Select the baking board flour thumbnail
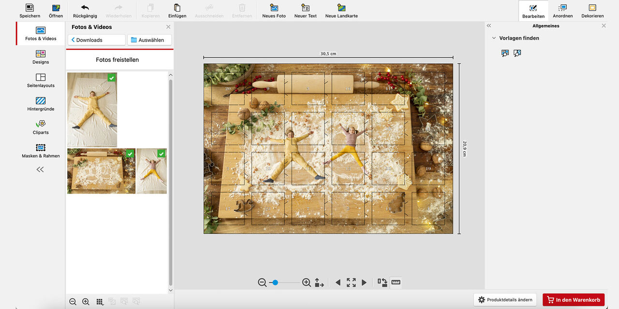Screen dimensions: 619x309 coord(101,171)
